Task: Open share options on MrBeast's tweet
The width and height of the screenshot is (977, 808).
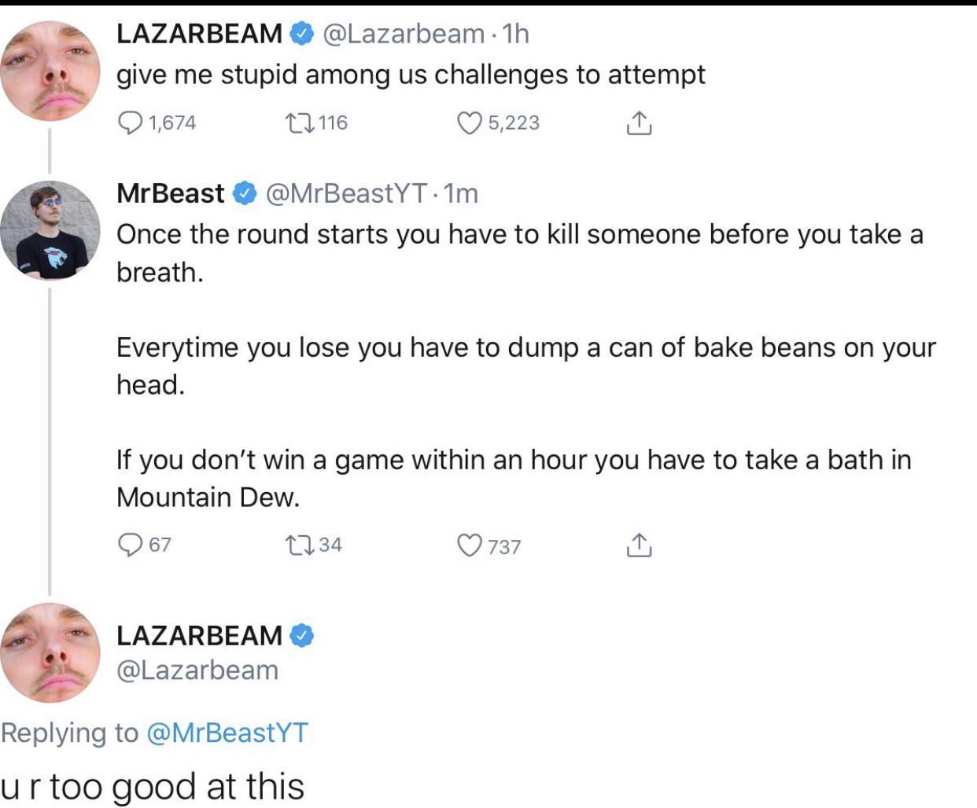Action: [638, 544]
